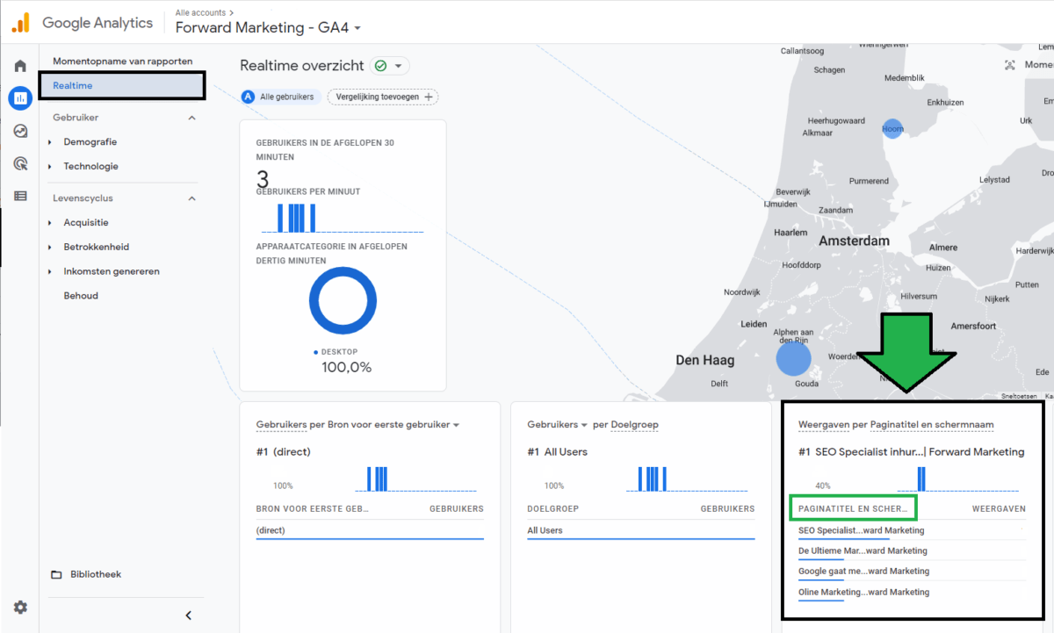Collapse the sidebar with the arrow at bottom

[x=188, y=615]
